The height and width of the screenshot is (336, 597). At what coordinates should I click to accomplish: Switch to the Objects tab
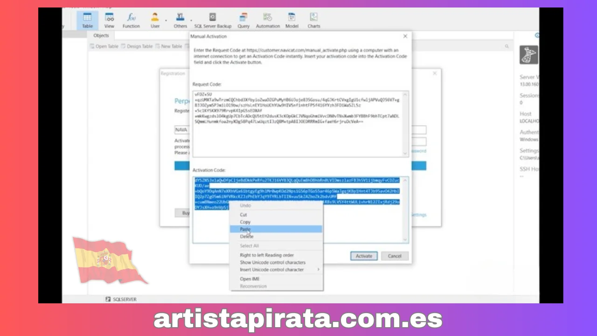101,35
